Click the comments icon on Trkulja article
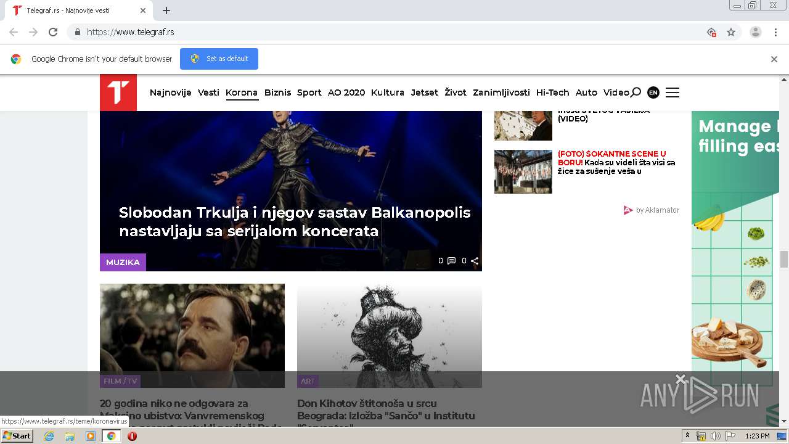789x444 pixels. pos(451,261)
